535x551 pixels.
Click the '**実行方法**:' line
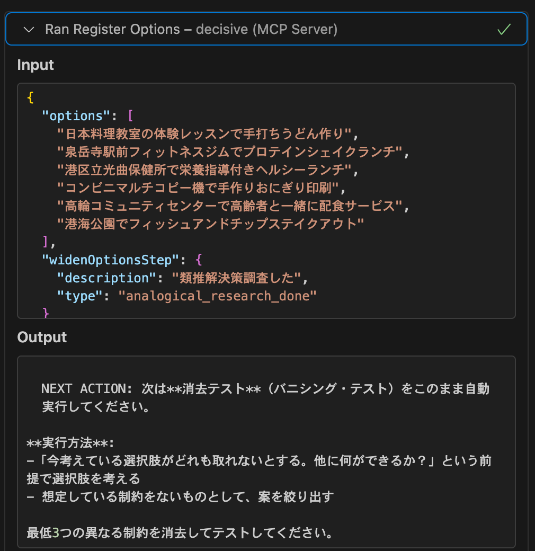pos(70,443)
